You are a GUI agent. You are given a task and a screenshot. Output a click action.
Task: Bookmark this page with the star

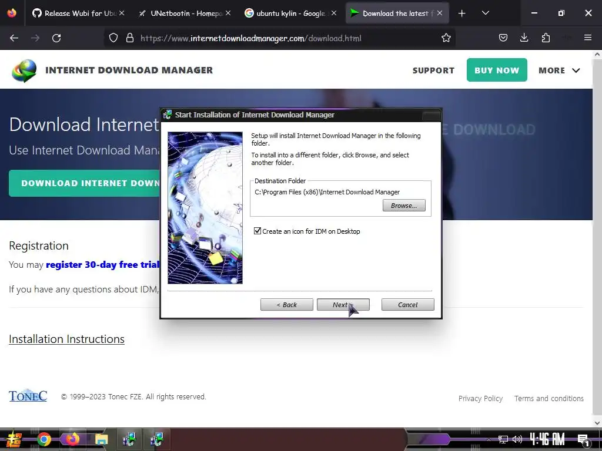[x=446, y=38]
